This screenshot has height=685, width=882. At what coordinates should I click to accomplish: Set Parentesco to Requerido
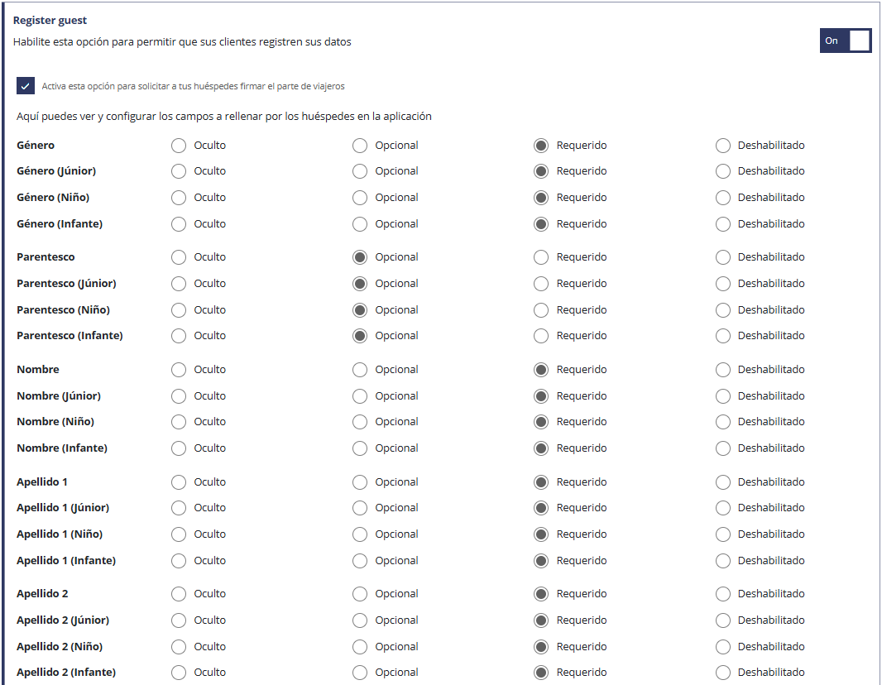pyautogui.click(x=541, y=257)
